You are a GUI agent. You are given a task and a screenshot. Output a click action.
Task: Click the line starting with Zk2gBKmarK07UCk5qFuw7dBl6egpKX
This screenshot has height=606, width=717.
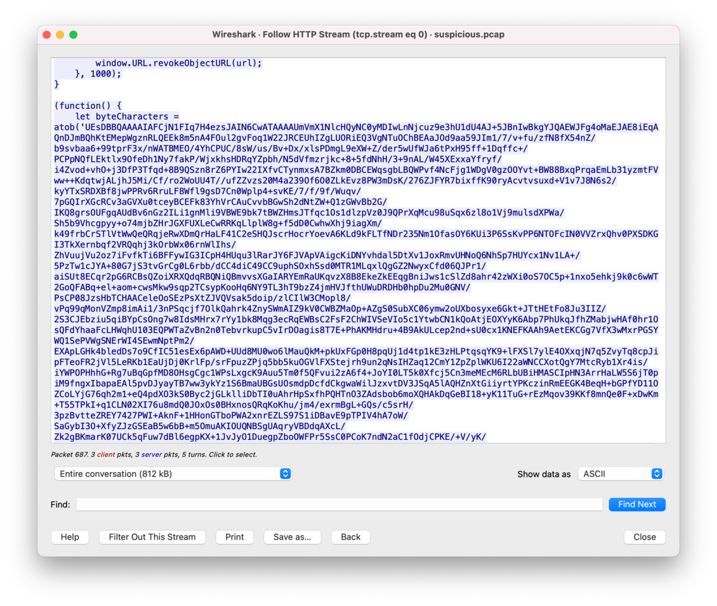270,437
